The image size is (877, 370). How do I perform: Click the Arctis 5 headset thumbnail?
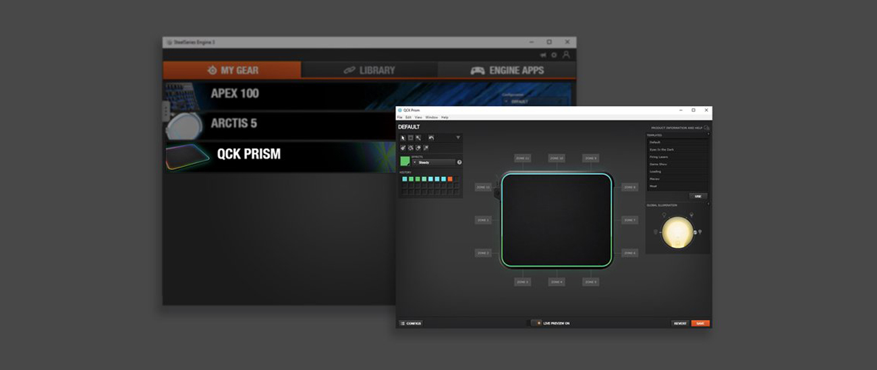click(x=183, y=126)
